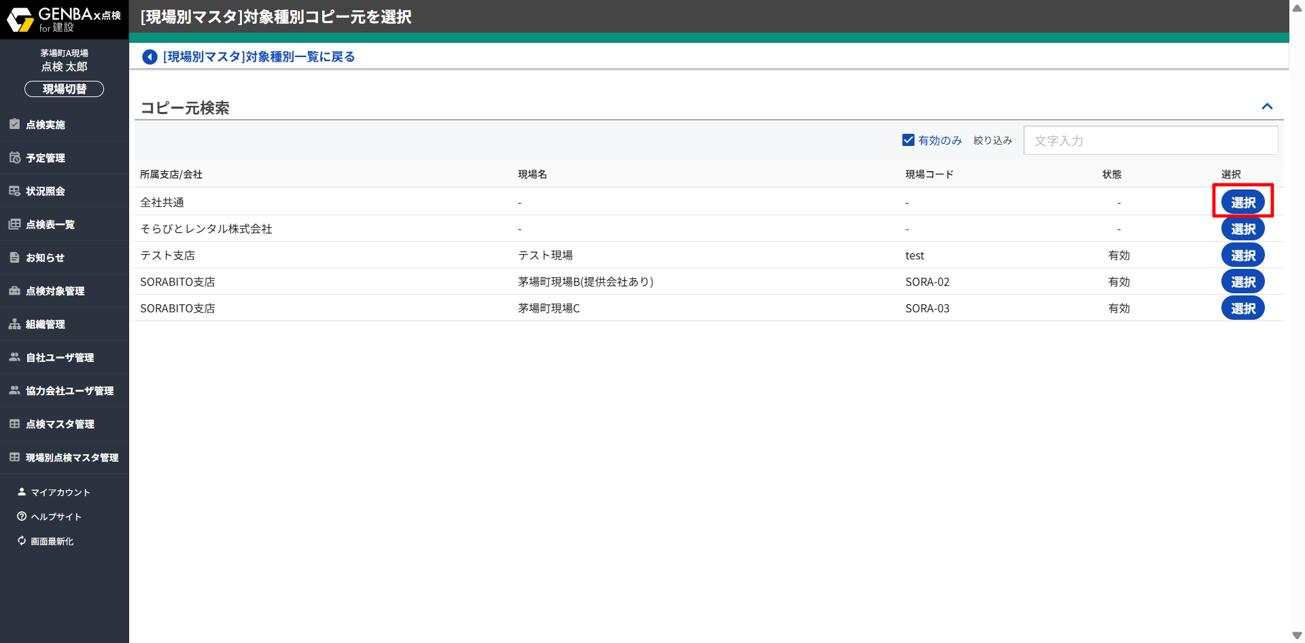Viewport: 1305px width, 643px height.
Task: Click the 点検対象管理 toolbox icon
Action: tap(14, 291)
